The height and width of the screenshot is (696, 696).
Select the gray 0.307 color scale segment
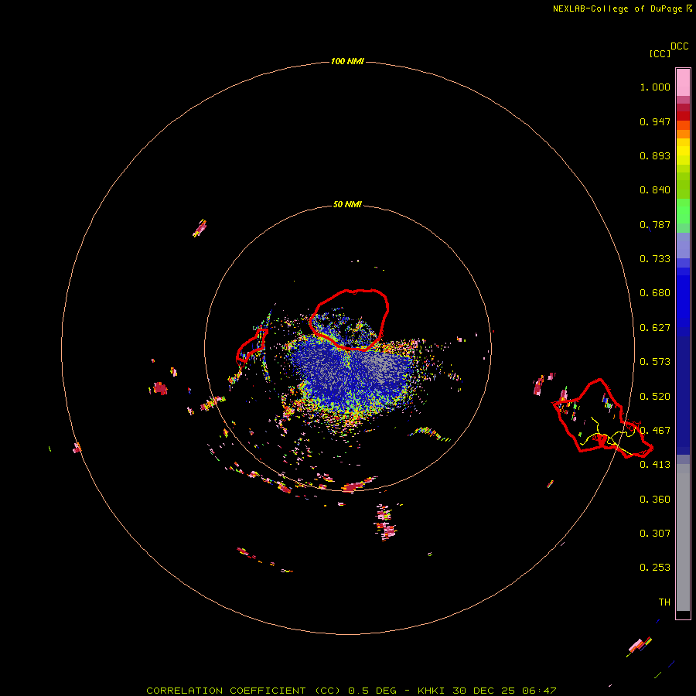(x=683, y=533)
